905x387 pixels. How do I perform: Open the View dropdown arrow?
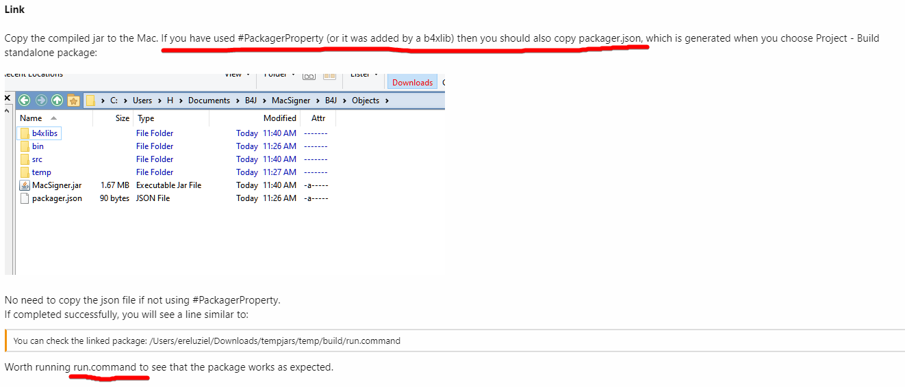point(248,75)
